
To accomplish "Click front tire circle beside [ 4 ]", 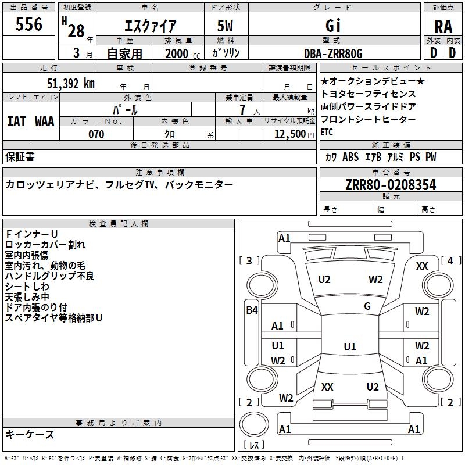I will 438,285.
